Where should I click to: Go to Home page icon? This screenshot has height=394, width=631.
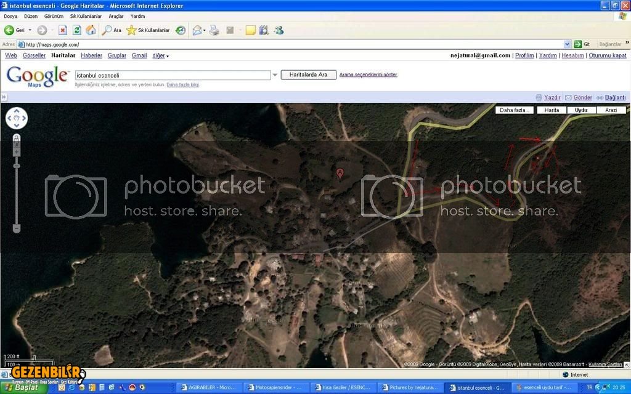(x=91, y=30)
